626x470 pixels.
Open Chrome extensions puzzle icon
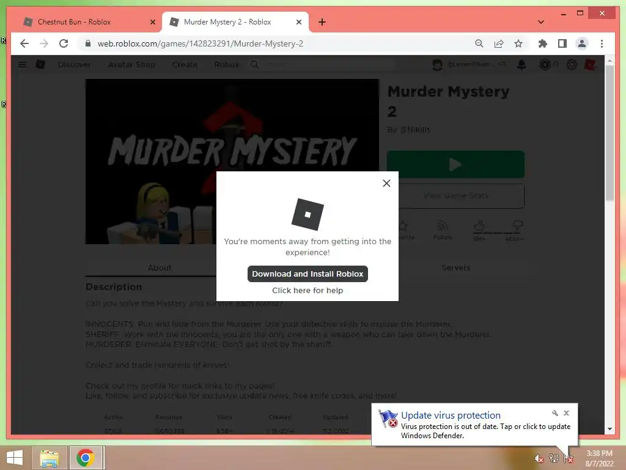click(543, 43)
